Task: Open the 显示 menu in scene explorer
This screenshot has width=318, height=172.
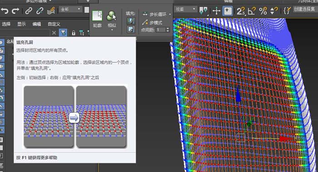Action: [x=21, y=24]
